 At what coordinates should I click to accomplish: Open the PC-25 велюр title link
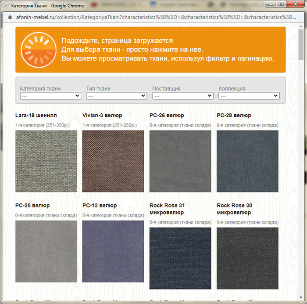tap(32, 206)
